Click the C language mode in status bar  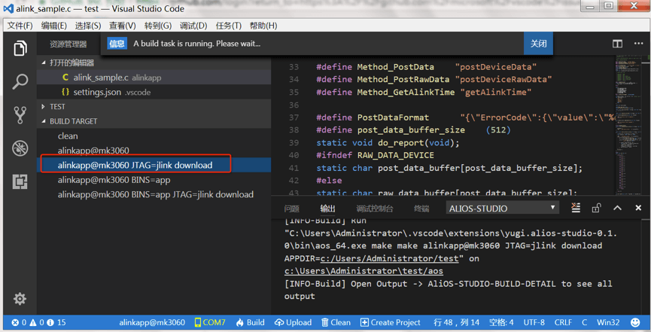tap(584, 322)
